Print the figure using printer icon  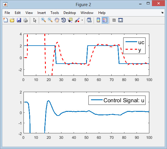coord(26,20)
